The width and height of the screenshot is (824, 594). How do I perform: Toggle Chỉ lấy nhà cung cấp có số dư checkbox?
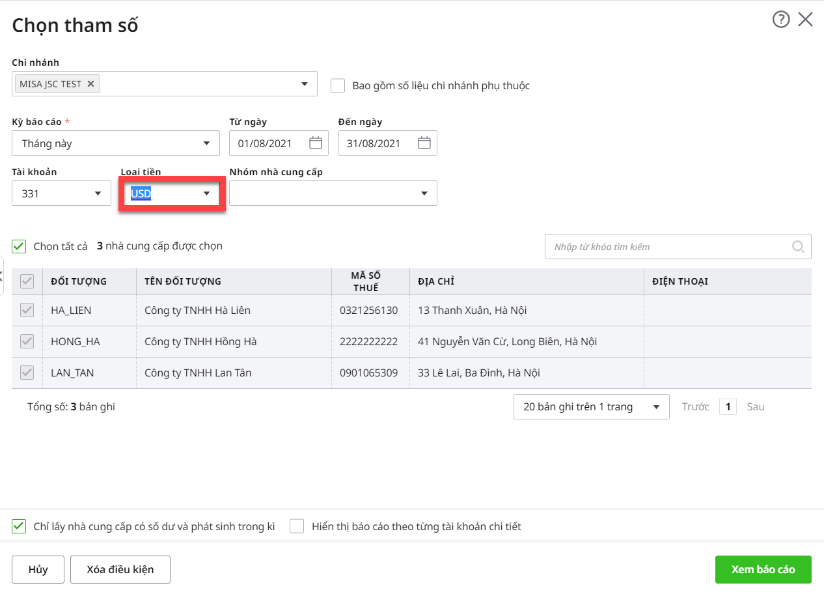point(19,526)
